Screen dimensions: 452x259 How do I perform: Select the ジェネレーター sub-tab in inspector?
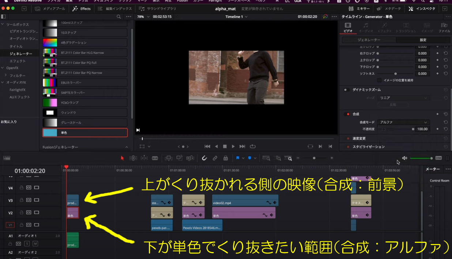pyautogui.click(x=369, y=40)
